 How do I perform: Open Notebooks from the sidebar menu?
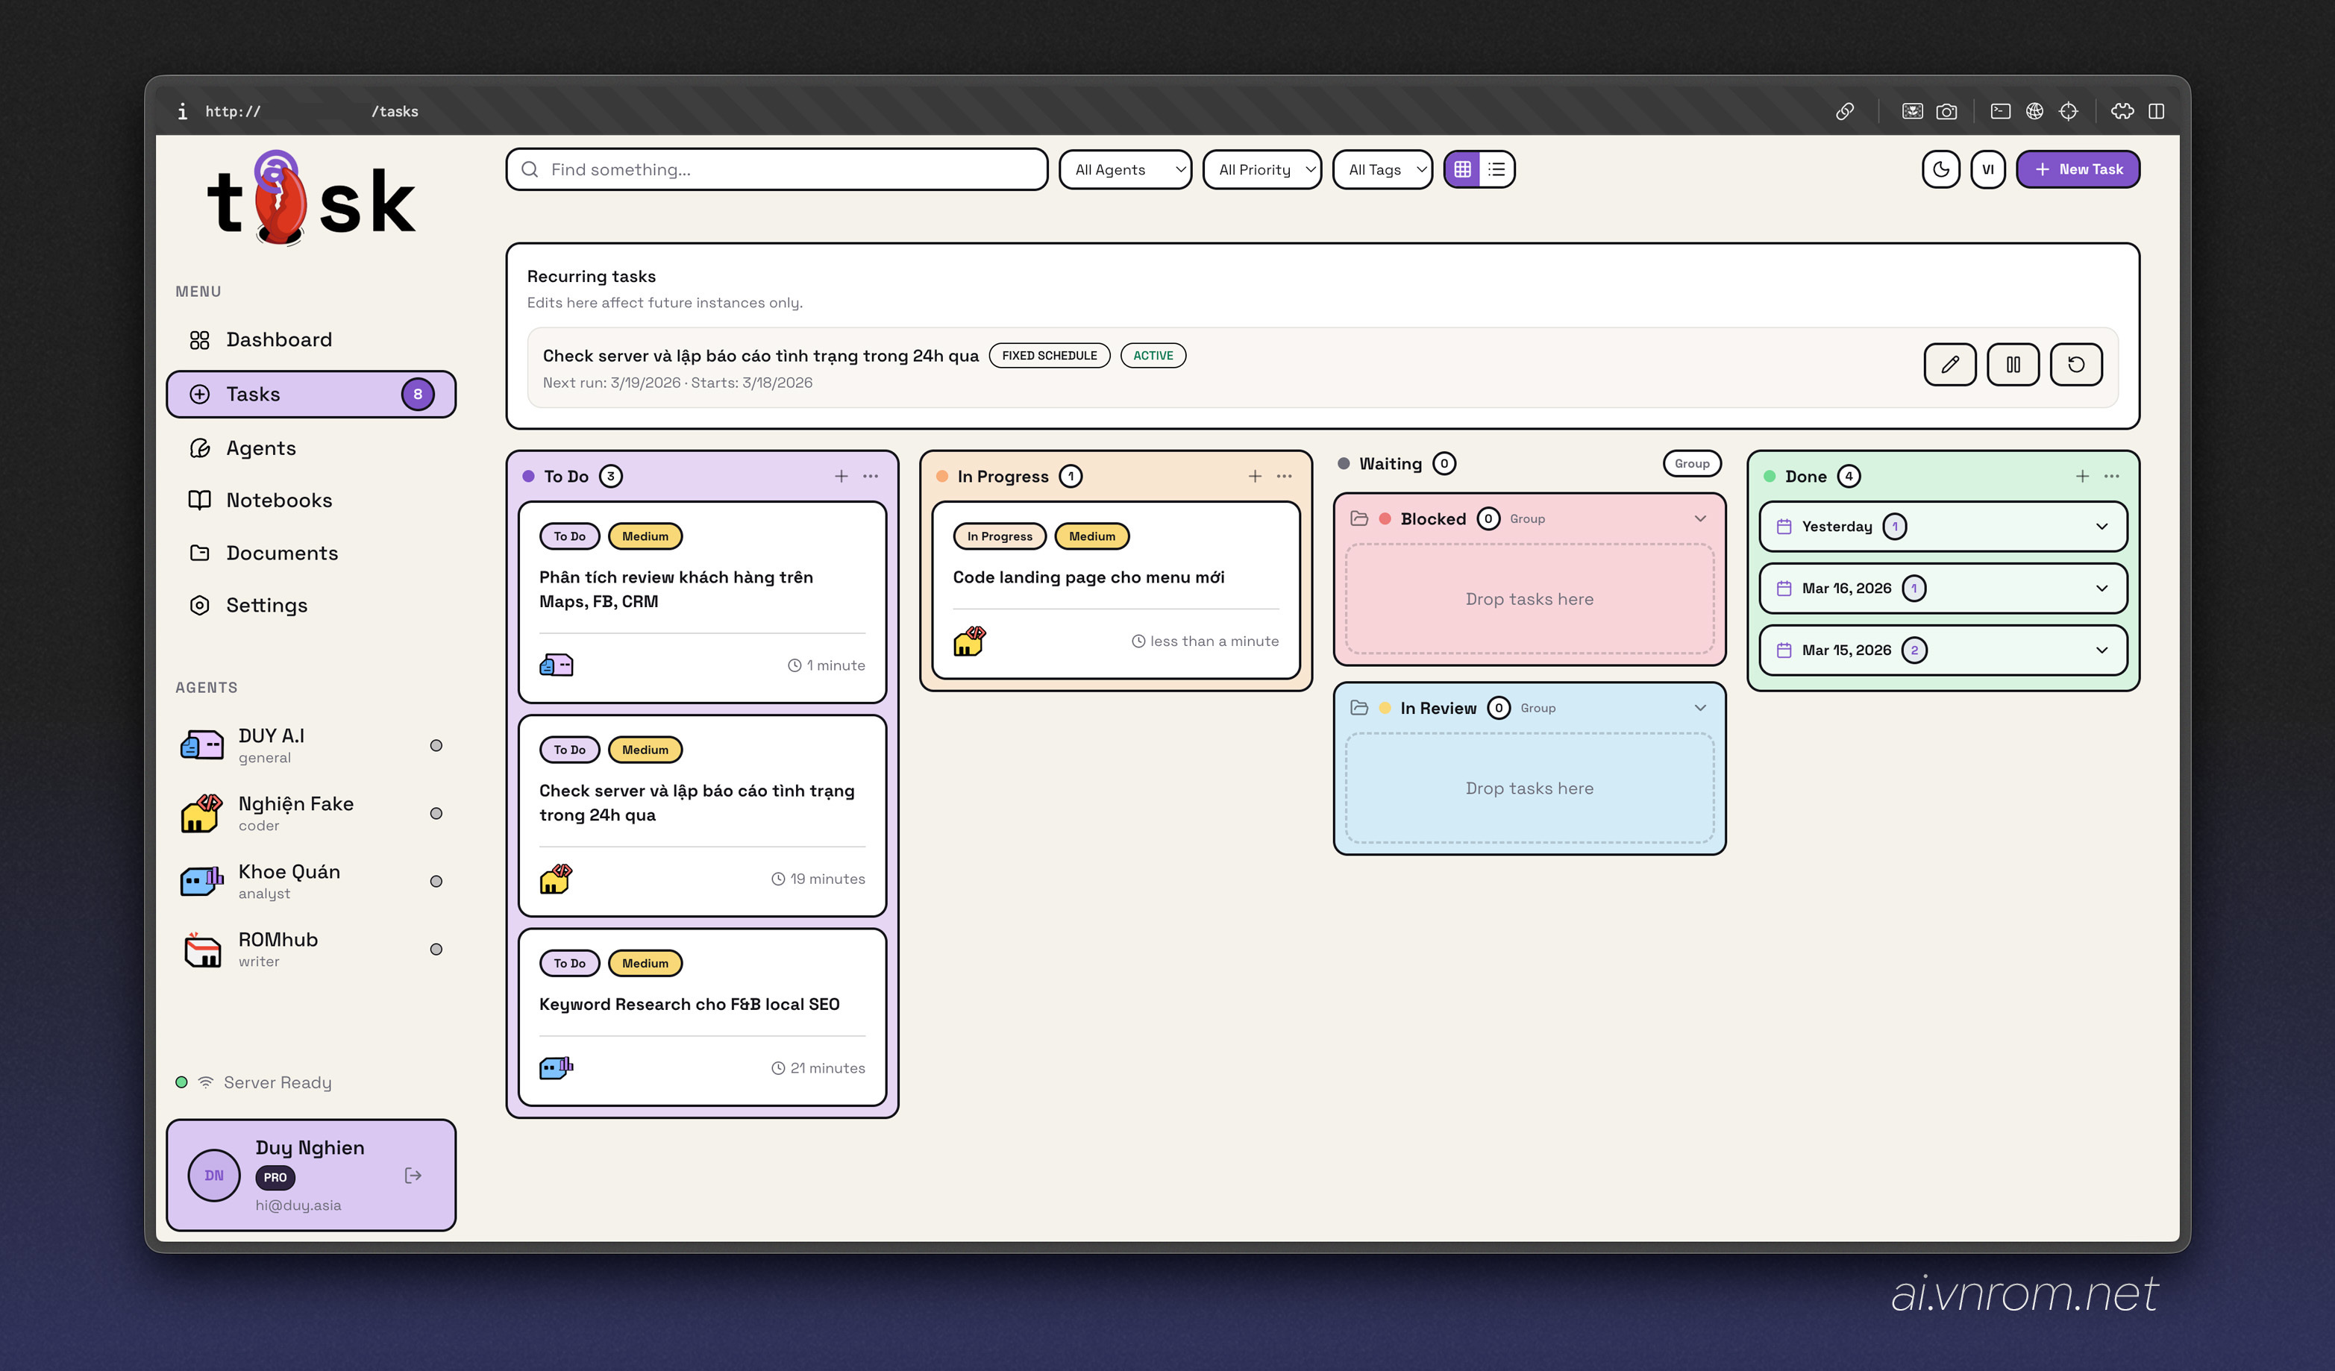coord(279,501)
